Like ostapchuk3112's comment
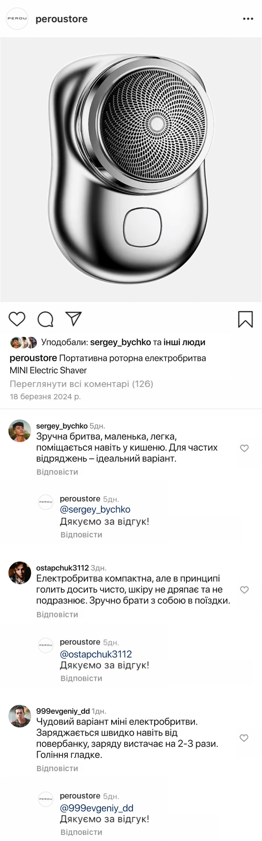 point(244,590)
